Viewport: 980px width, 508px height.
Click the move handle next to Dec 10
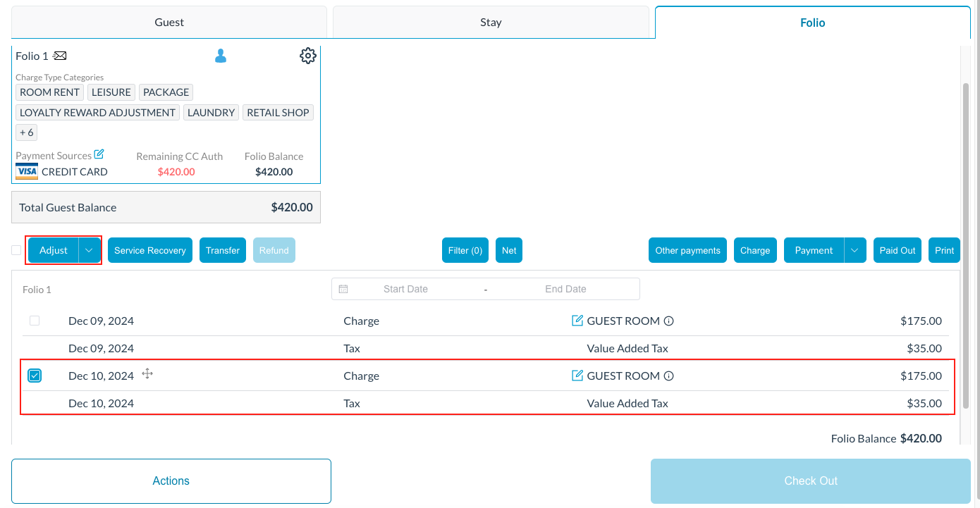147,374
